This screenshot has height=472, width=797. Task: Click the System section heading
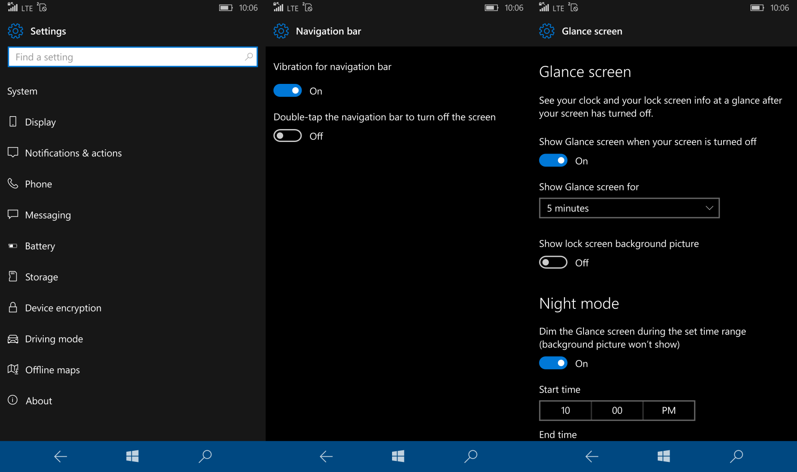coord(22,91)
